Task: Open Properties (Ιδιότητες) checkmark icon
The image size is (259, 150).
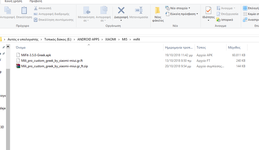Action: (x=208, y=11)
